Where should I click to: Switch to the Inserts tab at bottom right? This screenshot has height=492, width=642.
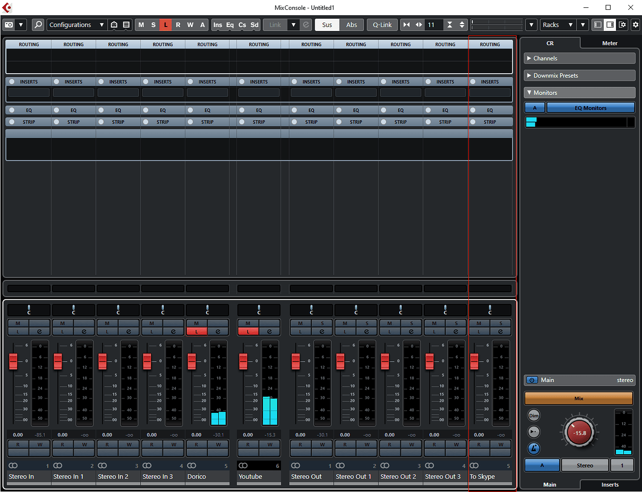point(610,485)
